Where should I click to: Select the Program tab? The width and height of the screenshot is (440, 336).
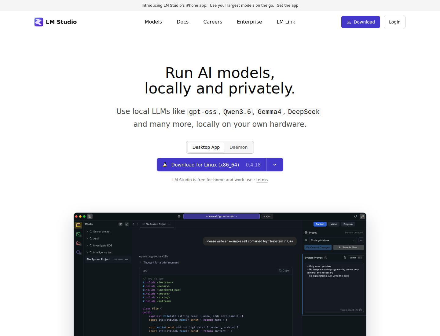[x=348, y=224]
